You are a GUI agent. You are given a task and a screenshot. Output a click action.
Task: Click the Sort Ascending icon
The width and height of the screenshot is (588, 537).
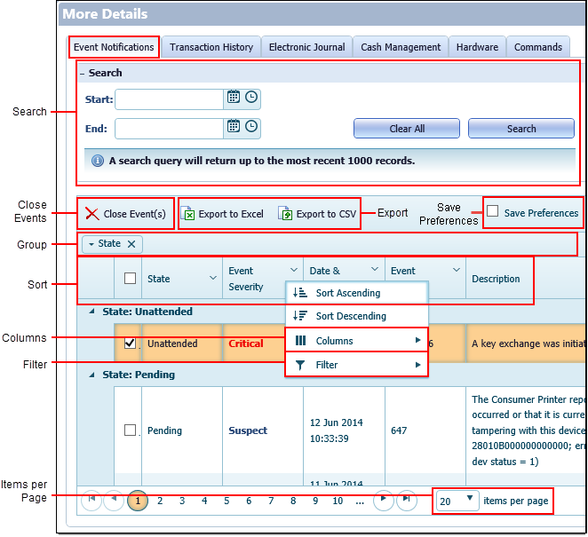(x=300, y=293)
